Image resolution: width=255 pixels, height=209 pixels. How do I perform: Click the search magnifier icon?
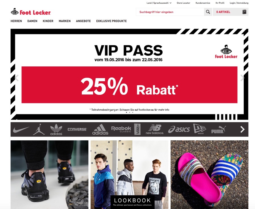[208, 12]
